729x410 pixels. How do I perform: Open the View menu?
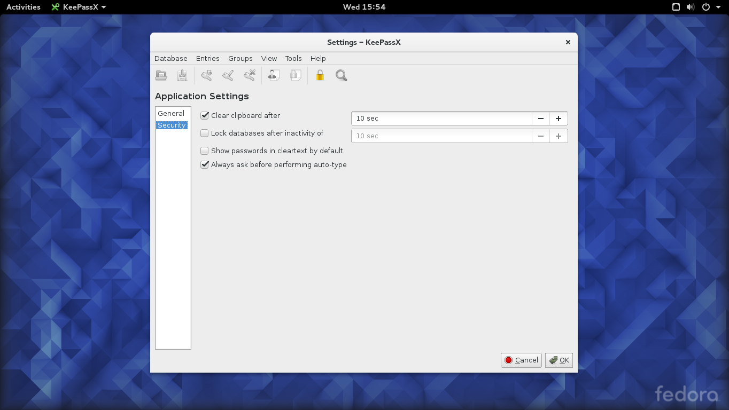click(269, 58)
